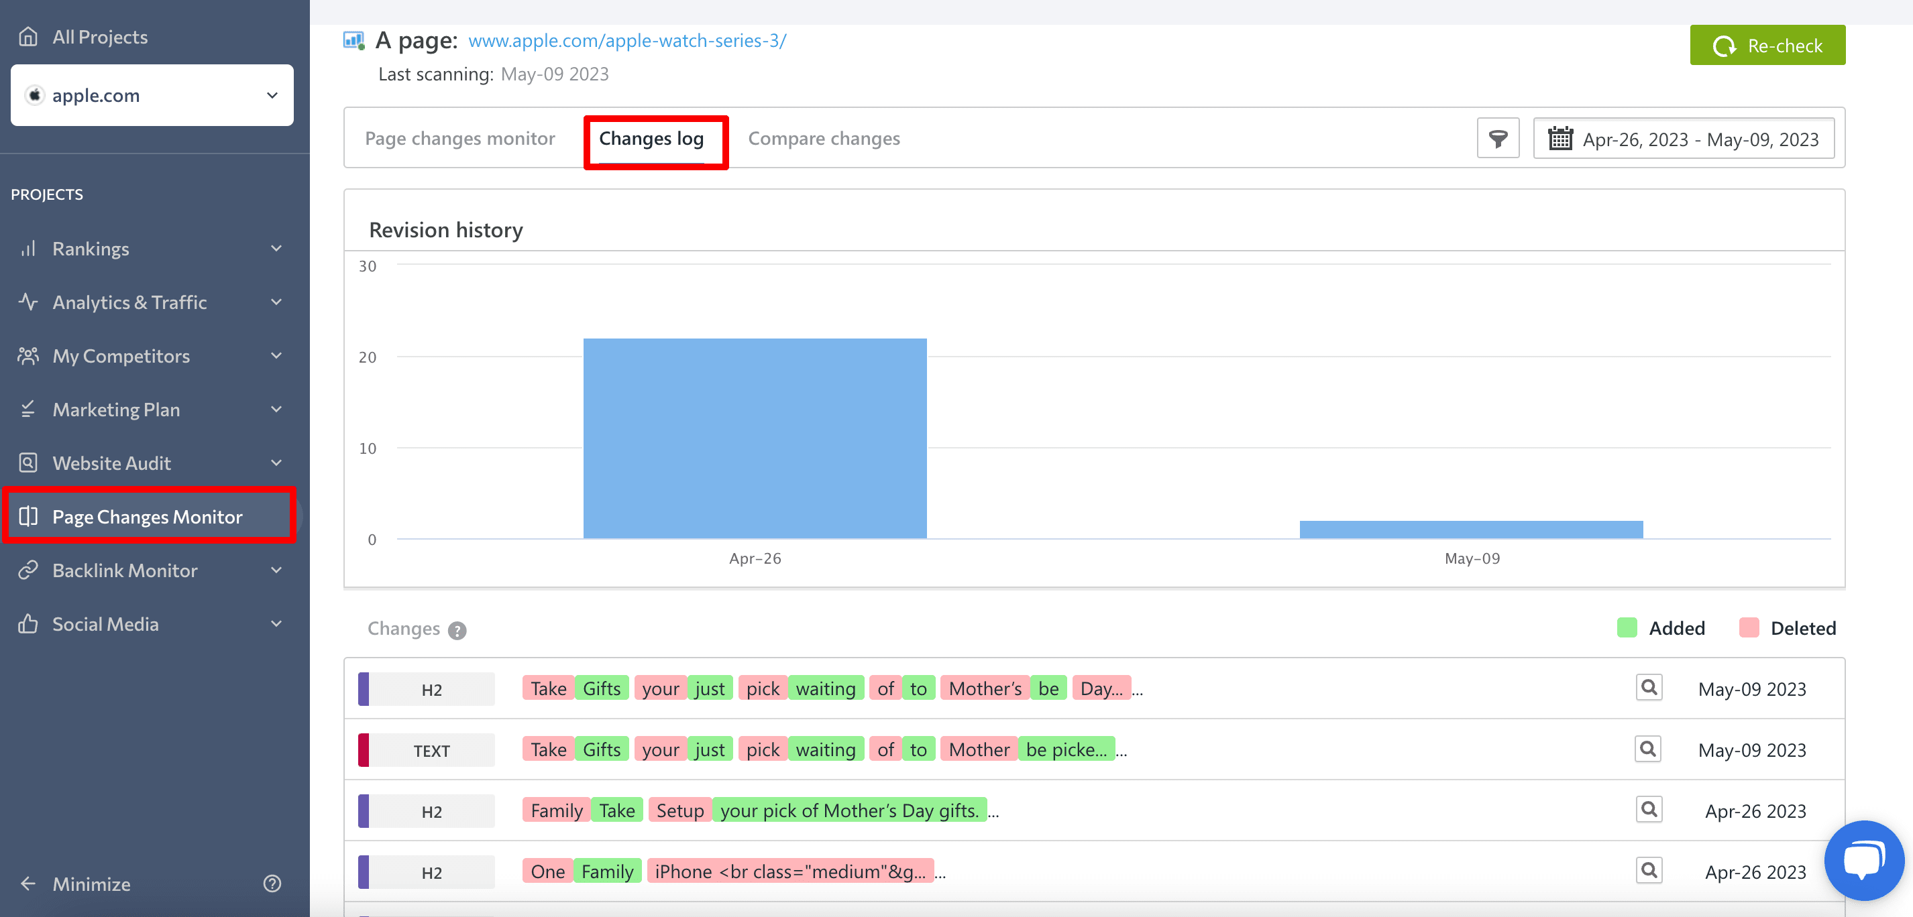Click the Changes help question mark icon
Viewport: 1913px width, 917px height.
point(457,630)
